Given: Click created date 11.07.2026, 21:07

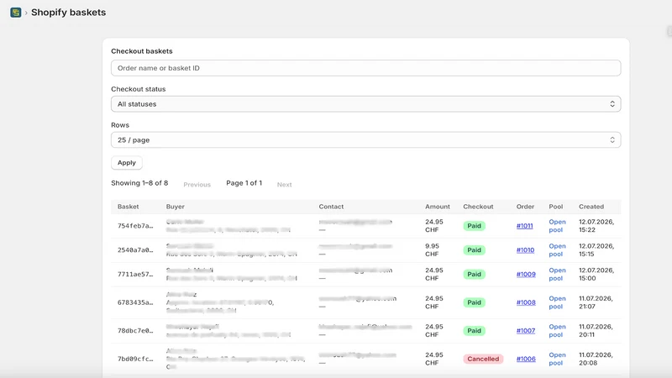Looking at the screenshot, I should (596, 302).
